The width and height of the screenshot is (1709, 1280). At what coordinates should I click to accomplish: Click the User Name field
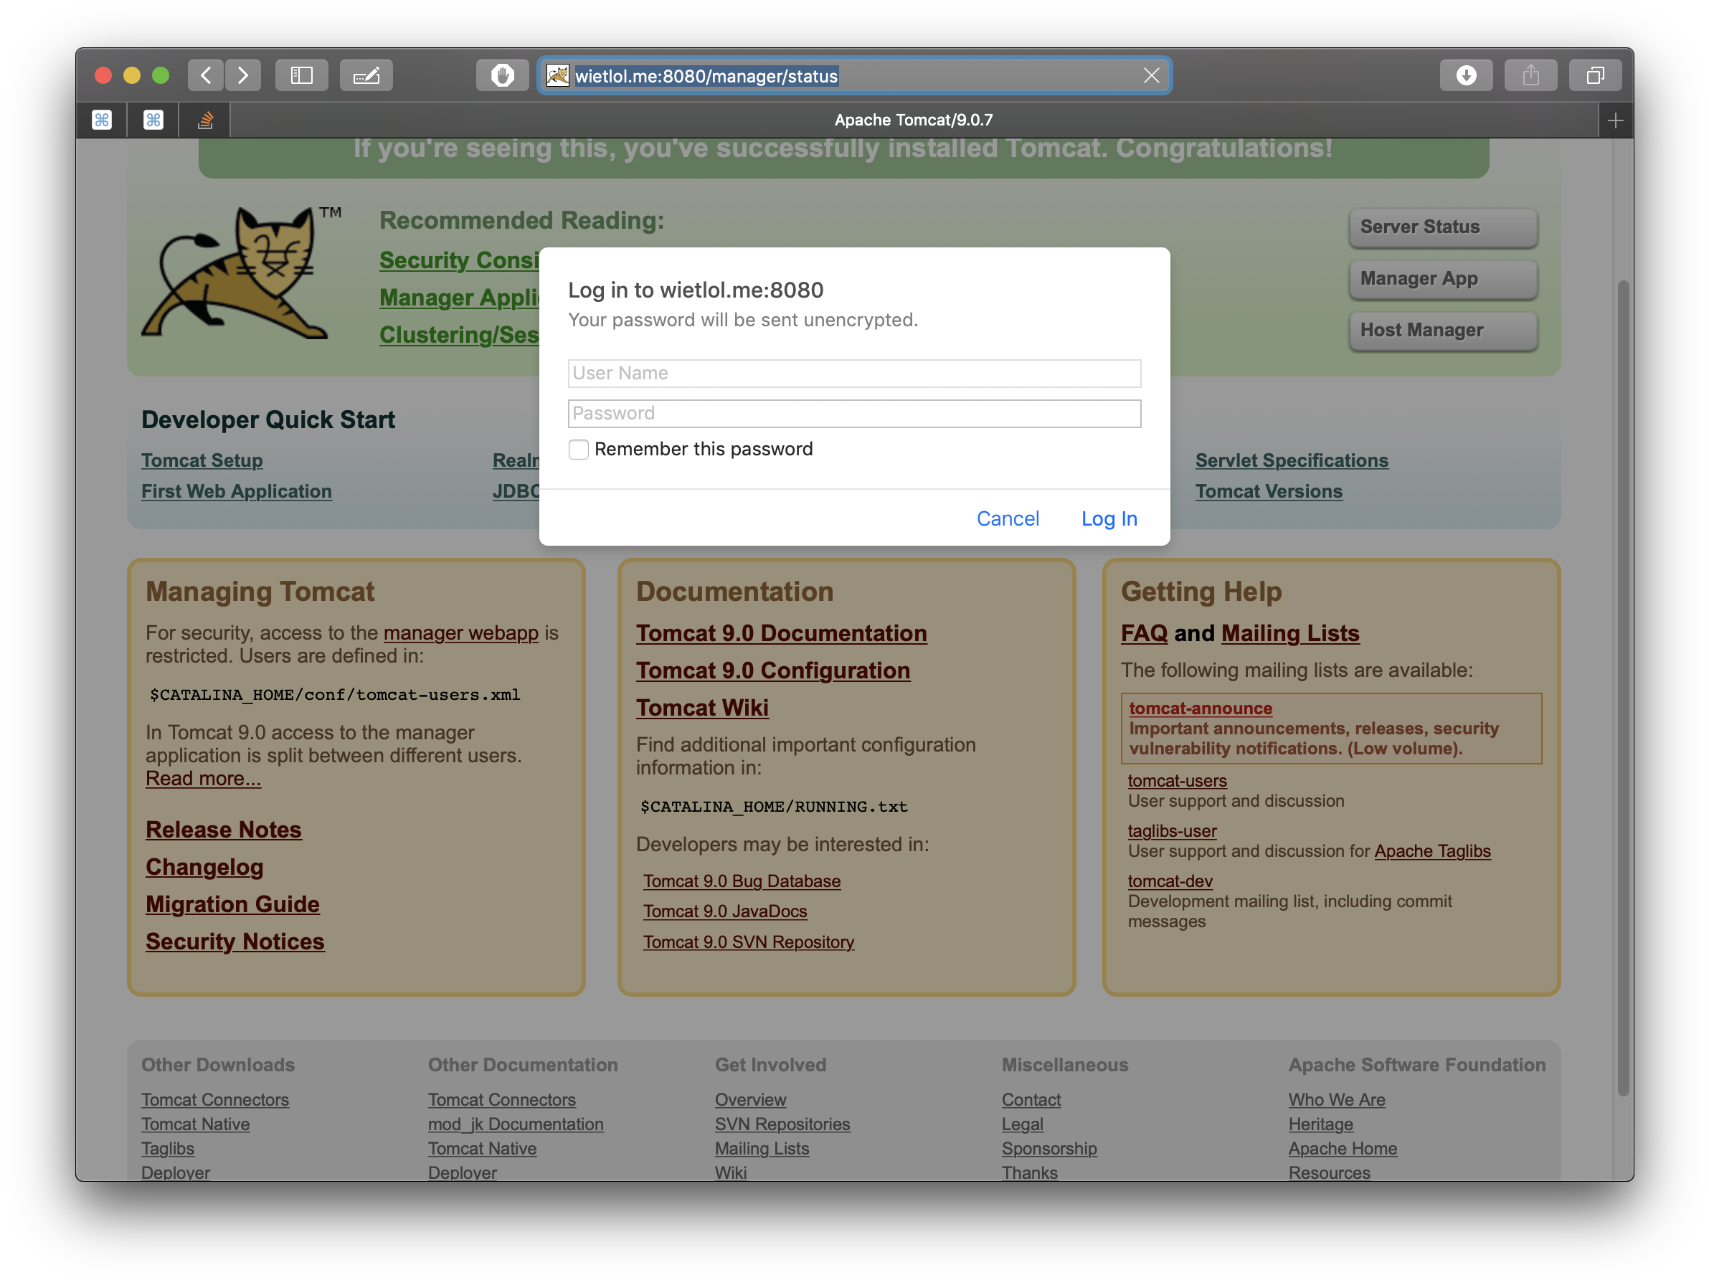[855, 373]
